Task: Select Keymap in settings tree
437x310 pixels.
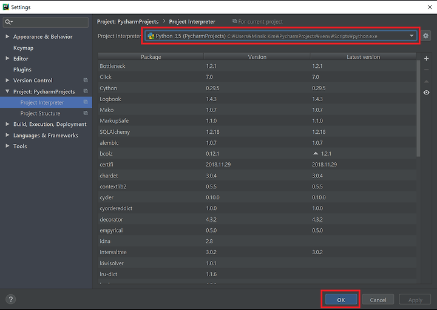Action: tap(24, 48)
